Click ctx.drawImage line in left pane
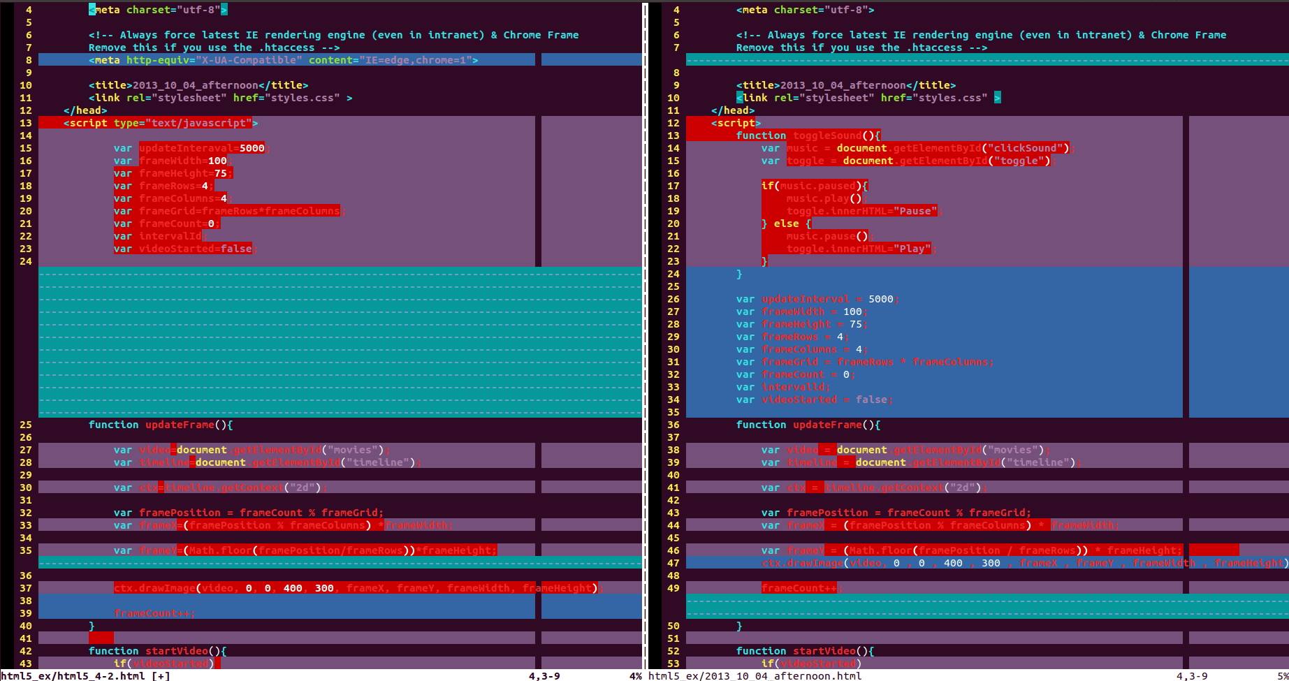1289x681 pixels. pyautogui.click(x=358, y=588)
